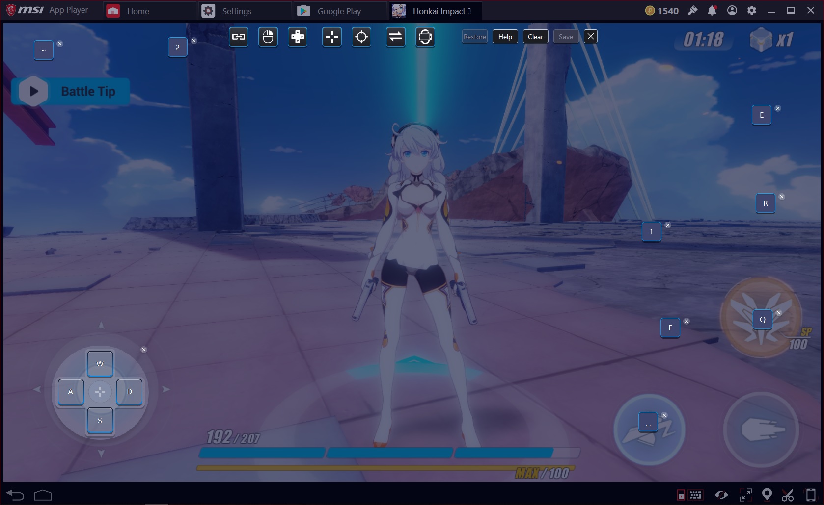Select the R key binding box

tap(766, 203)
